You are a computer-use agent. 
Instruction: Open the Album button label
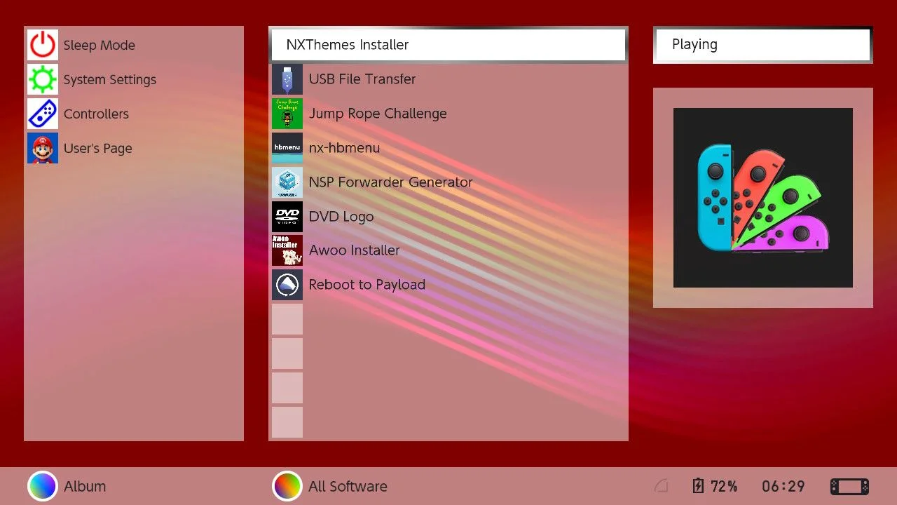(x=85, y=486)
